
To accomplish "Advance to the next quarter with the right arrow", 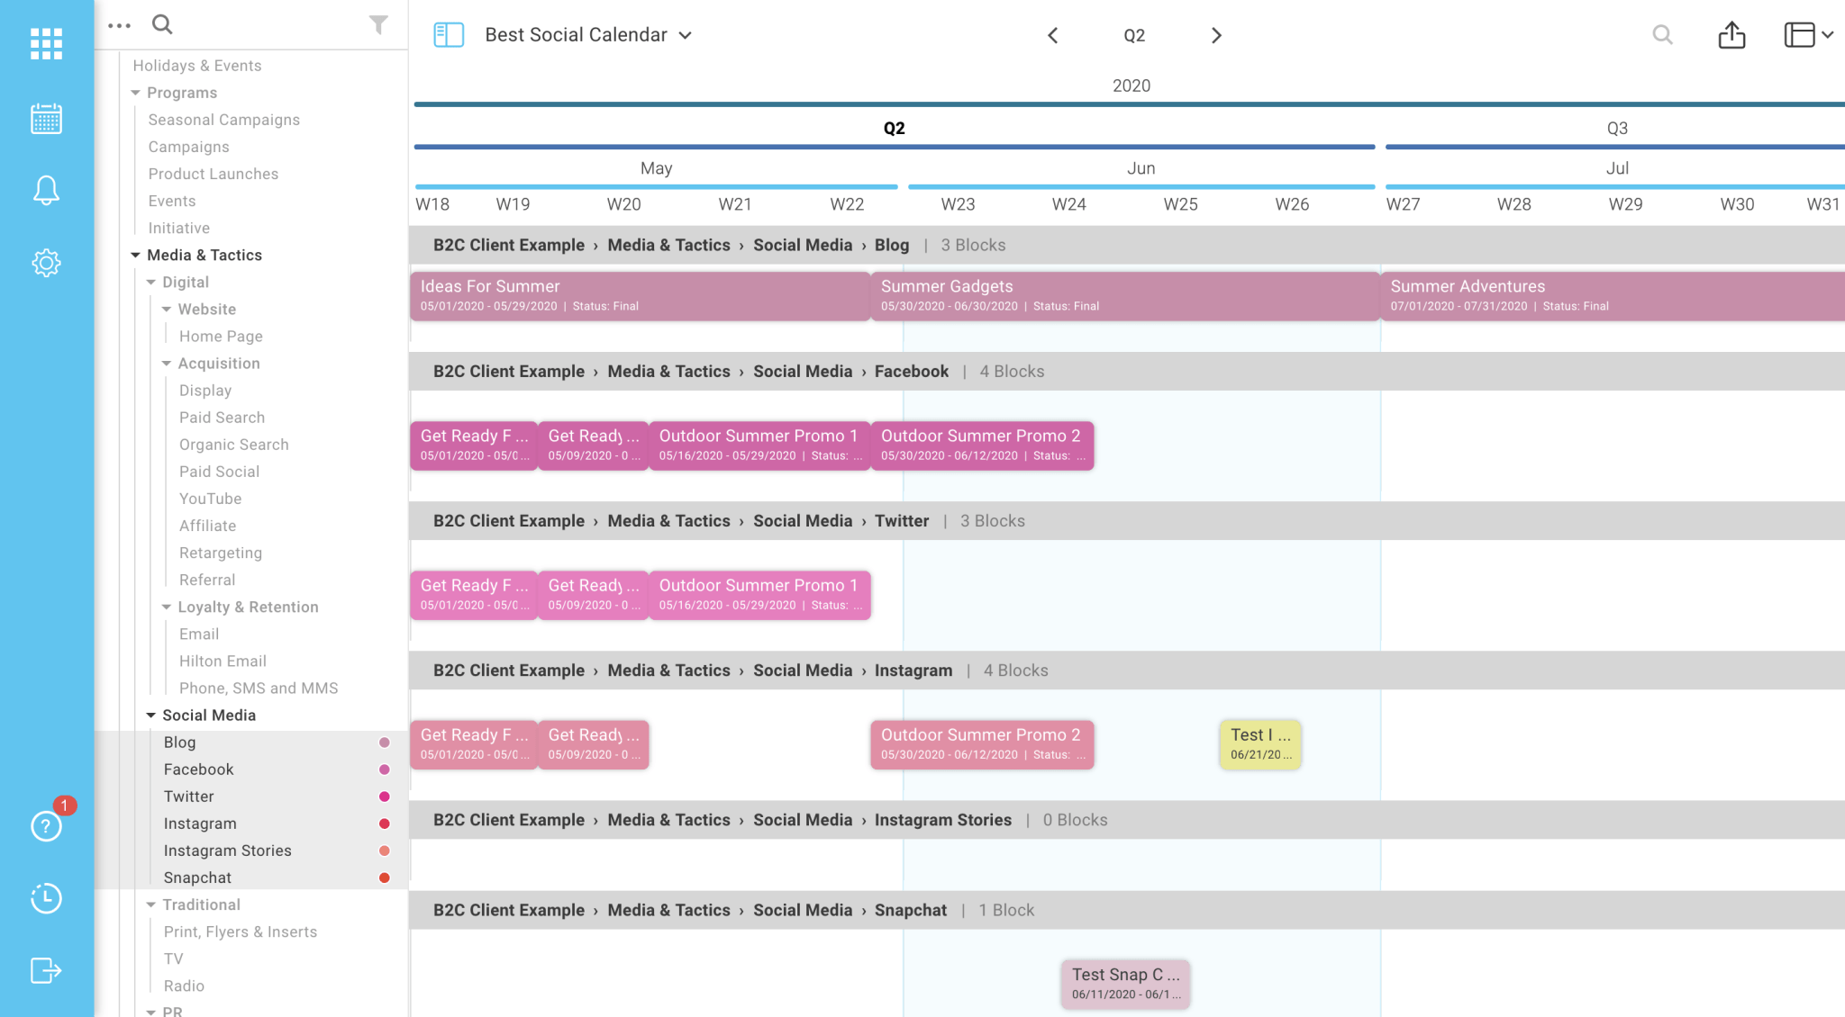I will [1215, 35].
